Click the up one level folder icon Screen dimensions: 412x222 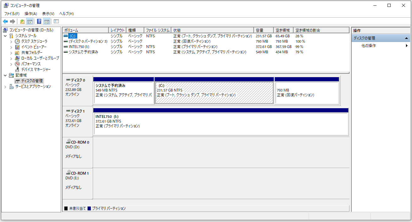pos(22,21)
